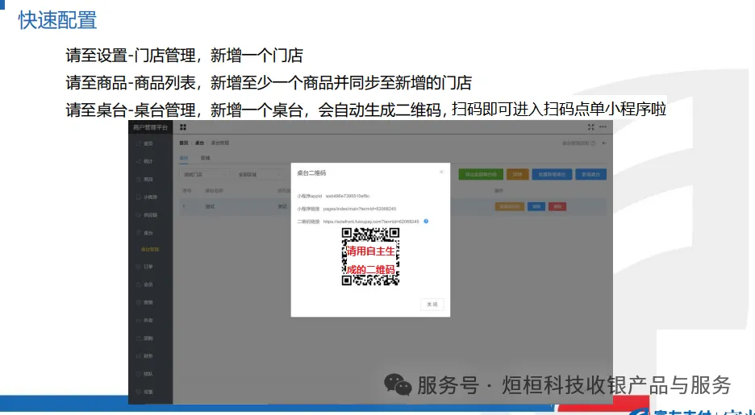Viewport: 755px width, 415px height.
Task: Open the 测试门店 store dropdown
Action: coord(203,175)
